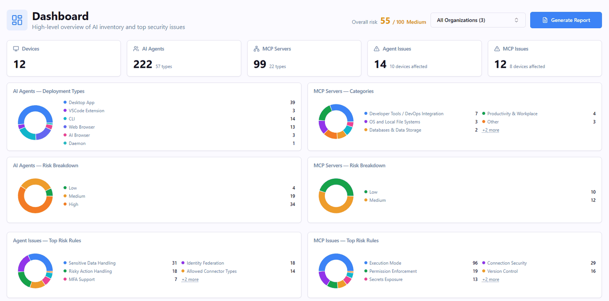Click the network icon on MCP Servers card
609x301 pixels.
point(257,49)
